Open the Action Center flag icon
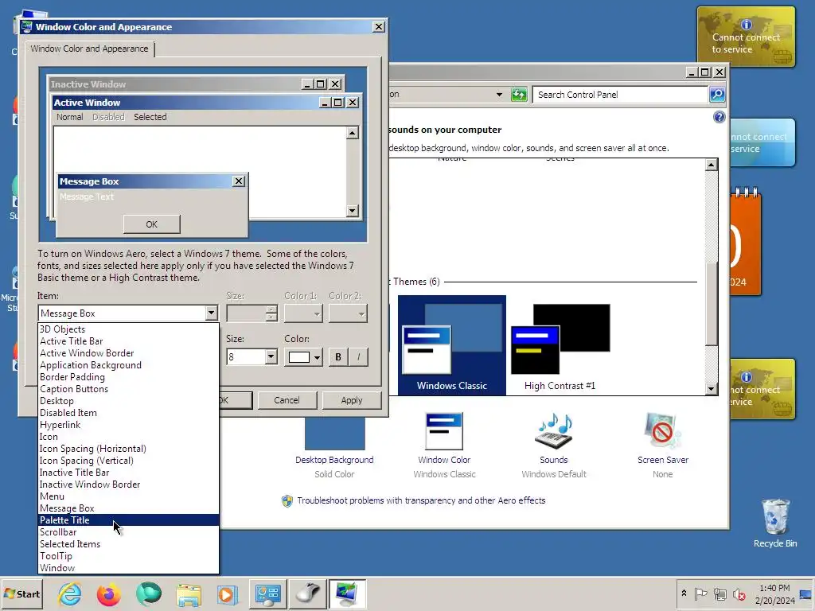815x611 pixels. coord(700,593)
